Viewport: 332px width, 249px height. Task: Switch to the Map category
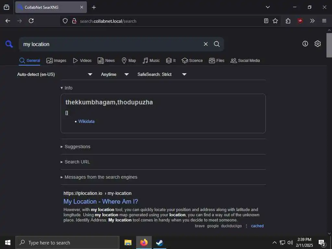click(129, 61)
